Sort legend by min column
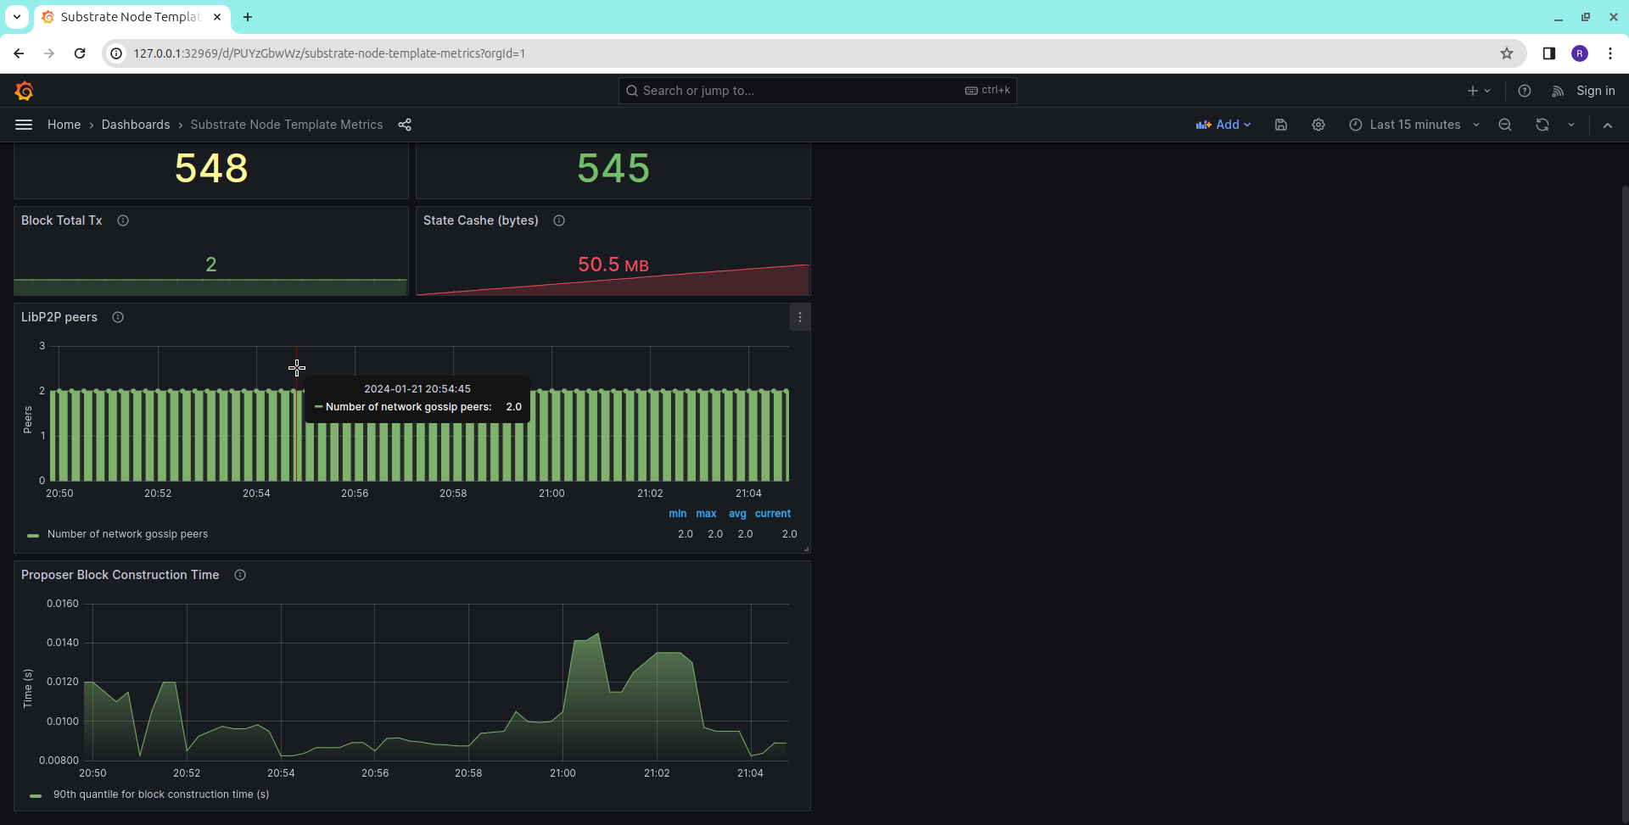The width and height of the screenshot is (1629, 825). 677,514
